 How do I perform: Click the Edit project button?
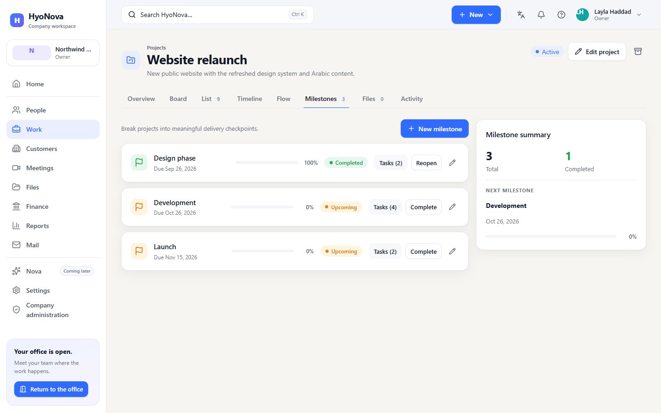click(597, 52)
